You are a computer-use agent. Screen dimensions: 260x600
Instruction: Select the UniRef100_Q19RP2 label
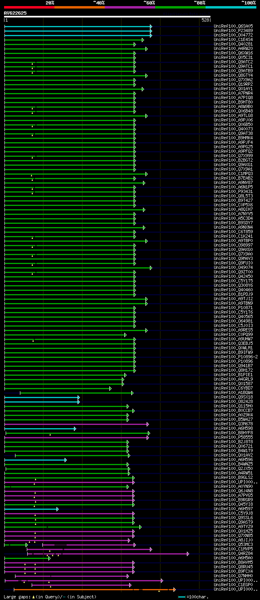233,84
